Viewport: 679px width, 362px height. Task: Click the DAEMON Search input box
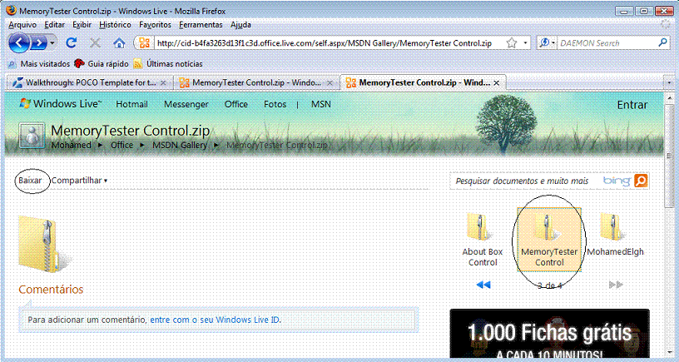(x=607, y=43)
